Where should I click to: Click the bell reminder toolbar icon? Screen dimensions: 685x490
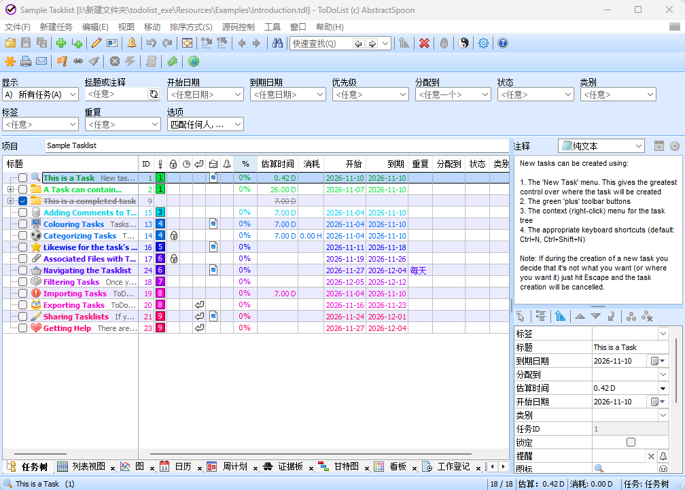pos(132,43)
